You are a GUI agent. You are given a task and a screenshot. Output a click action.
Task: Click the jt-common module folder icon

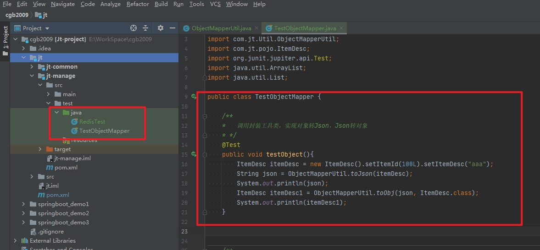click(x=41, y=67)
